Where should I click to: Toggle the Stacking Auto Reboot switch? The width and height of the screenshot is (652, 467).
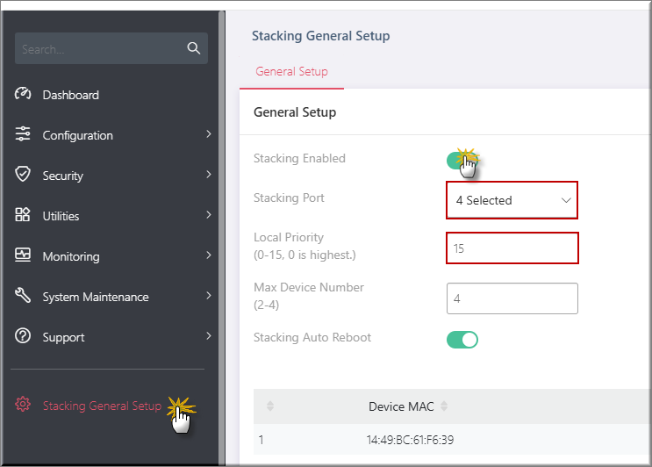462,340
